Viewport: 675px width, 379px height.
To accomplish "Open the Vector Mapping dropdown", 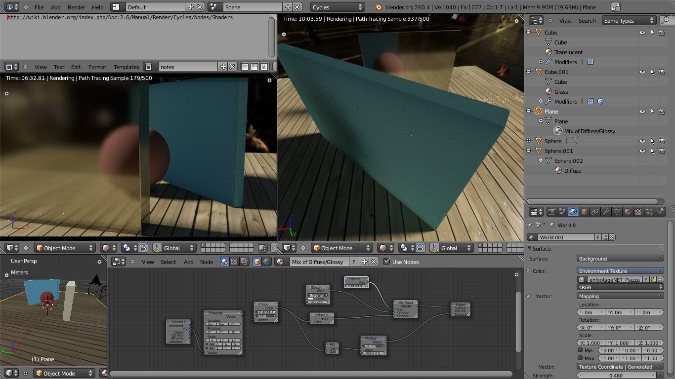I will [620, 296].
